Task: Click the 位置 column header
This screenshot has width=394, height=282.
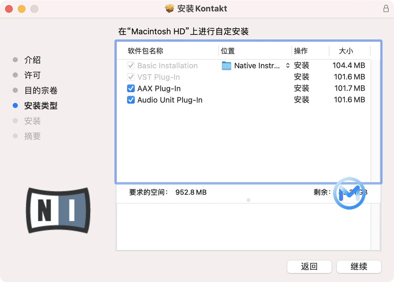Action: (228, 51)
